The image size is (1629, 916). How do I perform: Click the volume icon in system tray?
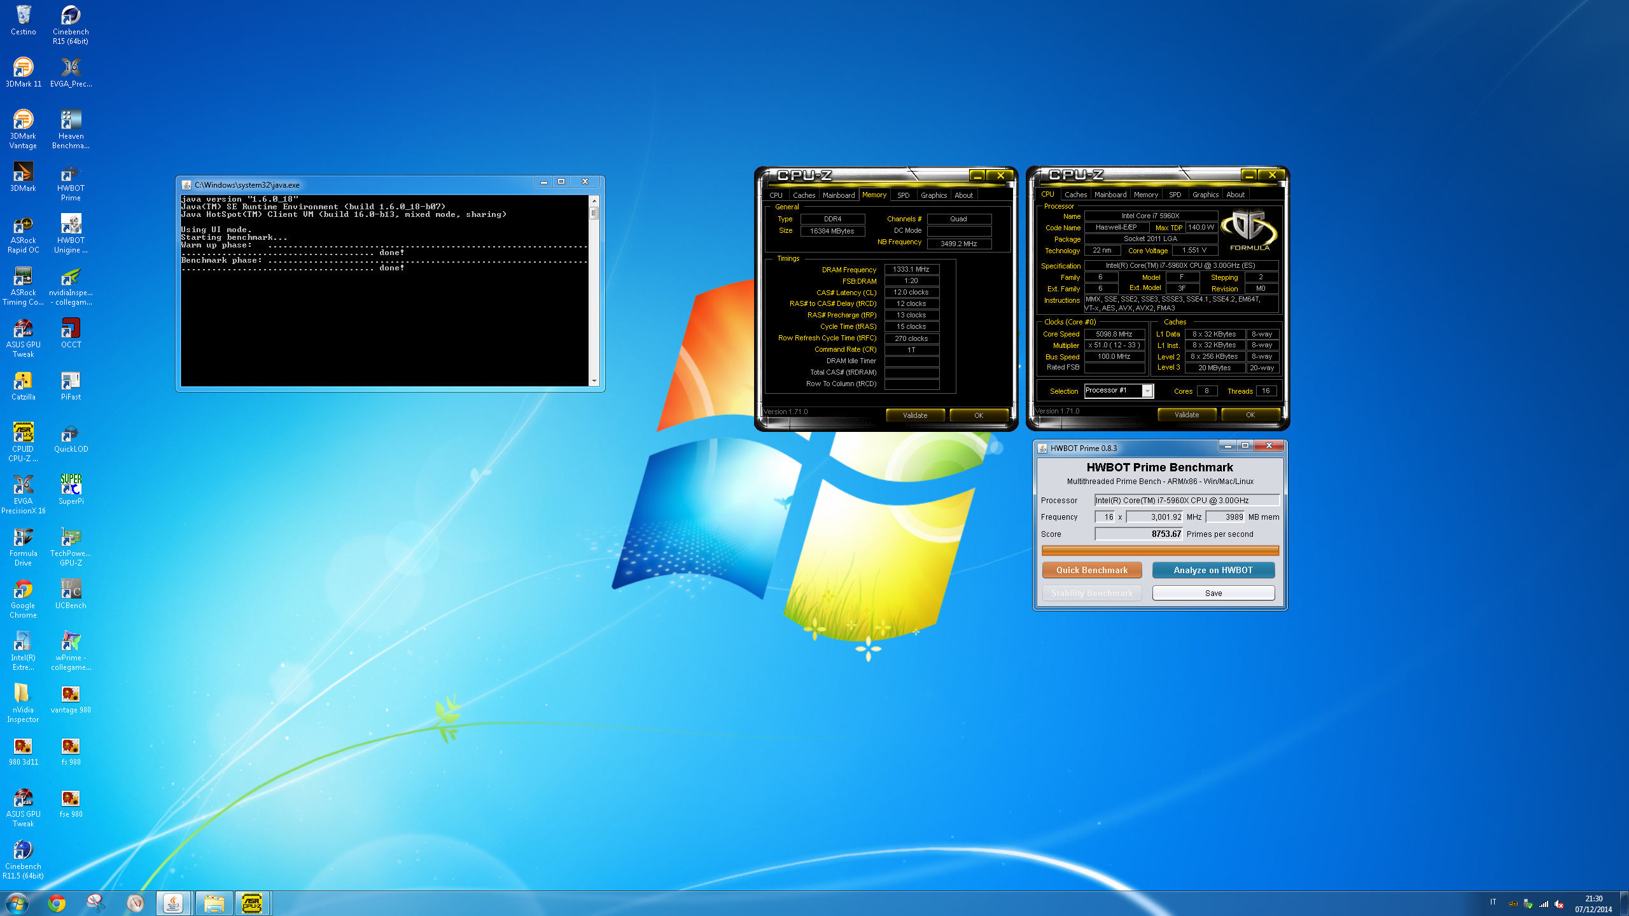[x=1559, y=903]
